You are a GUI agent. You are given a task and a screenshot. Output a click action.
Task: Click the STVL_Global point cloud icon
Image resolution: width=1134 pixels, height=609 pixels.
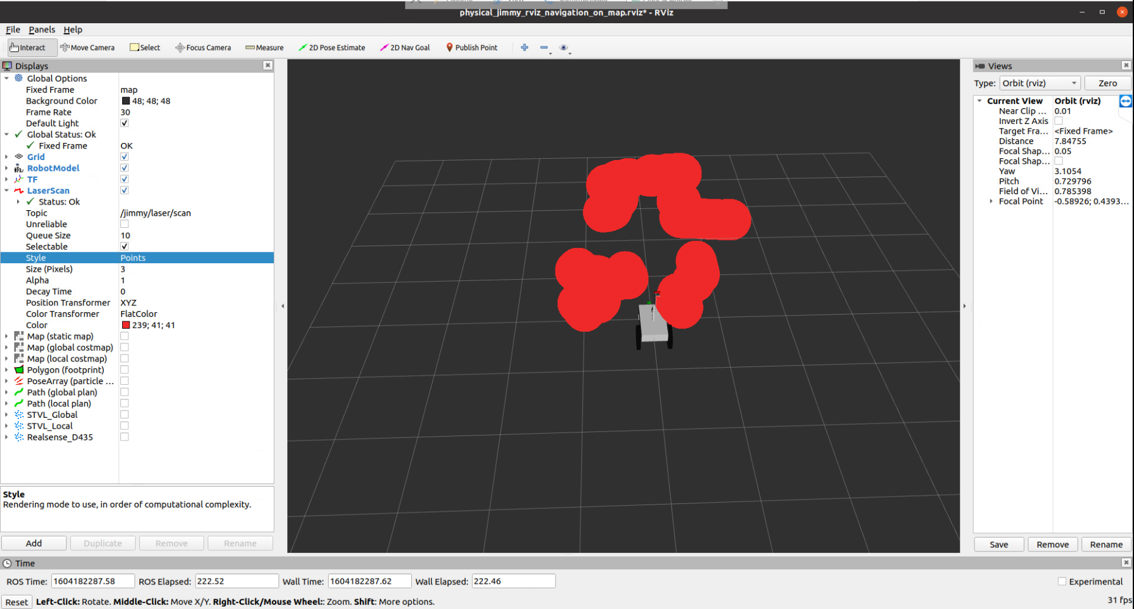pyautogui.click(x=19, y=415)
